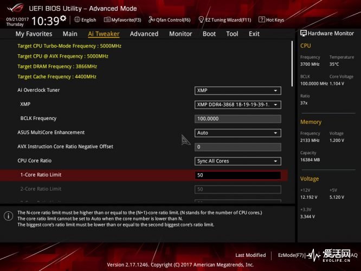The height and width of the screenshot is (271, 361).
Task: Open the clock settings gear icon
Action: [63, 18]
